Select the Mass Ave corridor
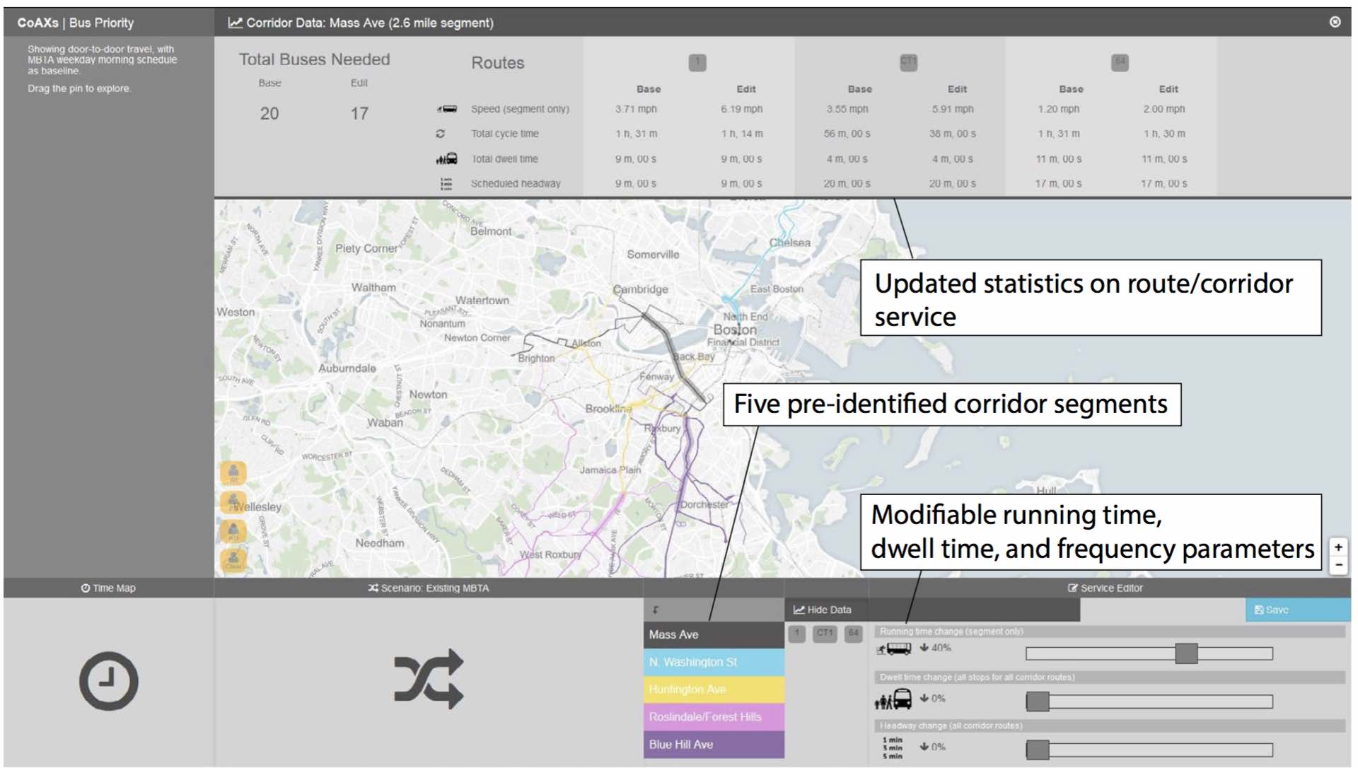 (x=714, y=634)
